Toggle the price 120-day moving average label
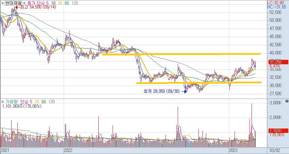The width and height of the screenshot is (289, 154). click(x=75, y=3)
